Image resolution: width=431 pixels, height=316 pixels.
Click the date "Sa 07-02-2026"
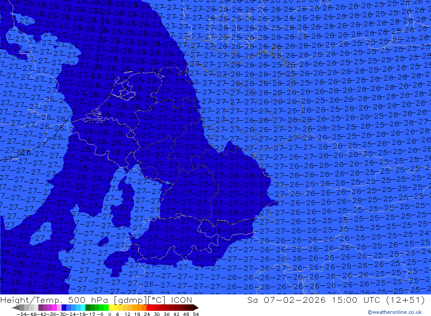(286, 300)
